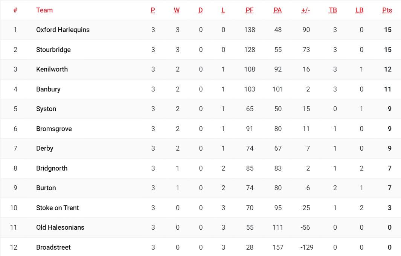401x256 pixels.
Task: Click the PF column header
Action: 249,11
